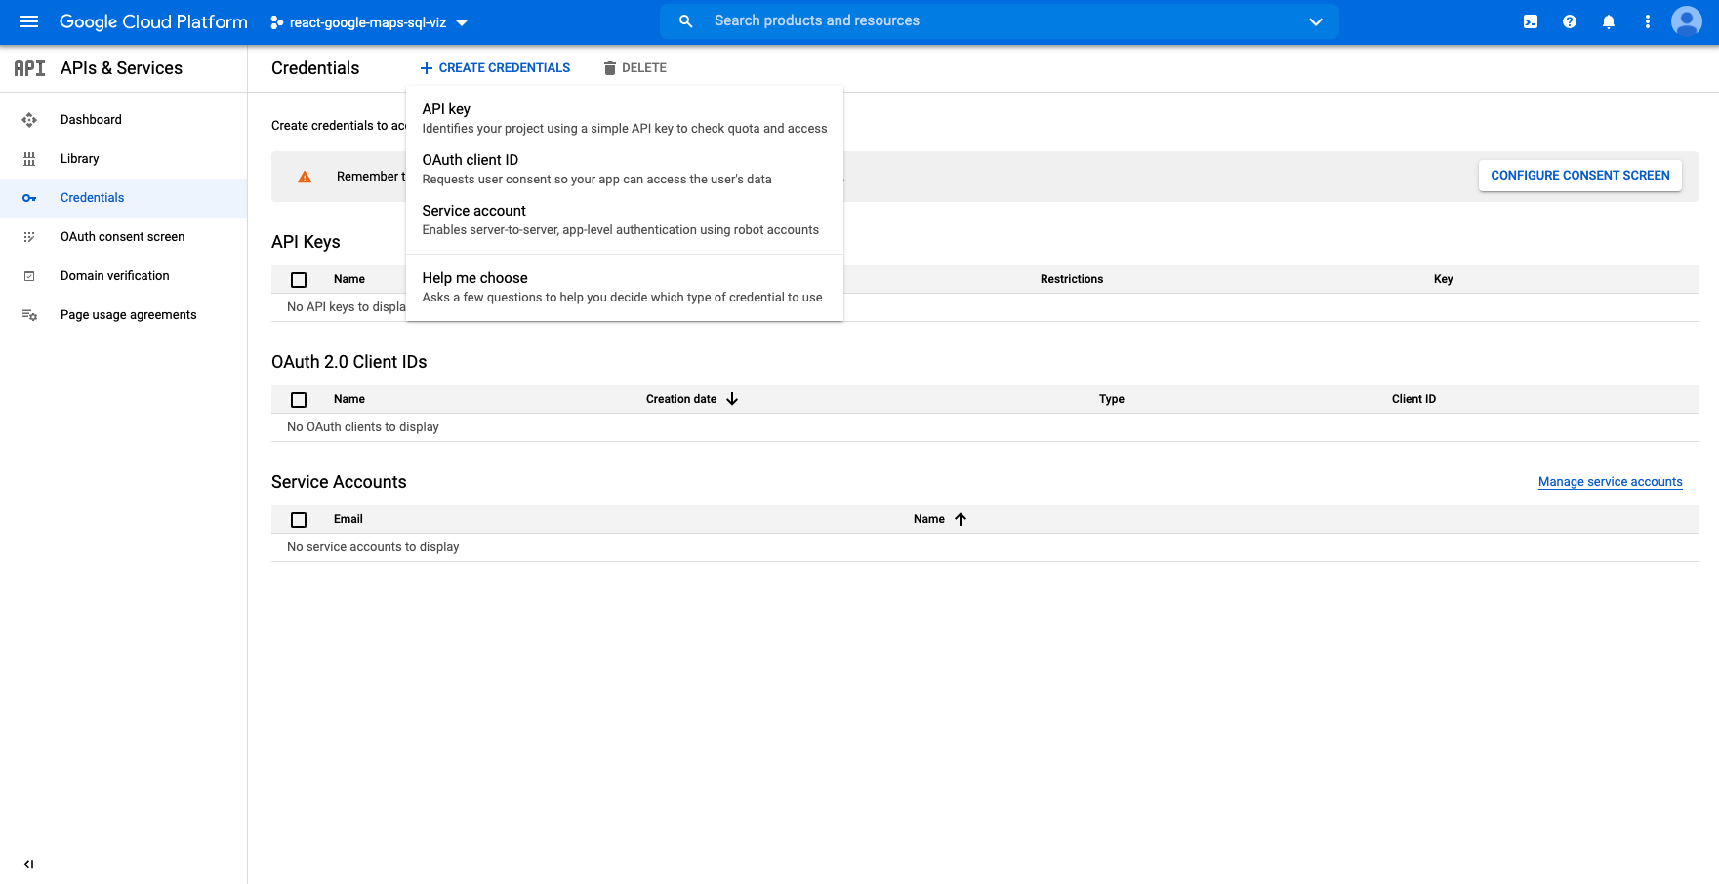Toggle the API Keys select-all checkbox
The height and width of the screenshot is (884, 1719).
(299, 280)
